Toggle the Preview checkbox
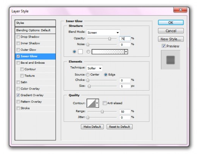 164,46
